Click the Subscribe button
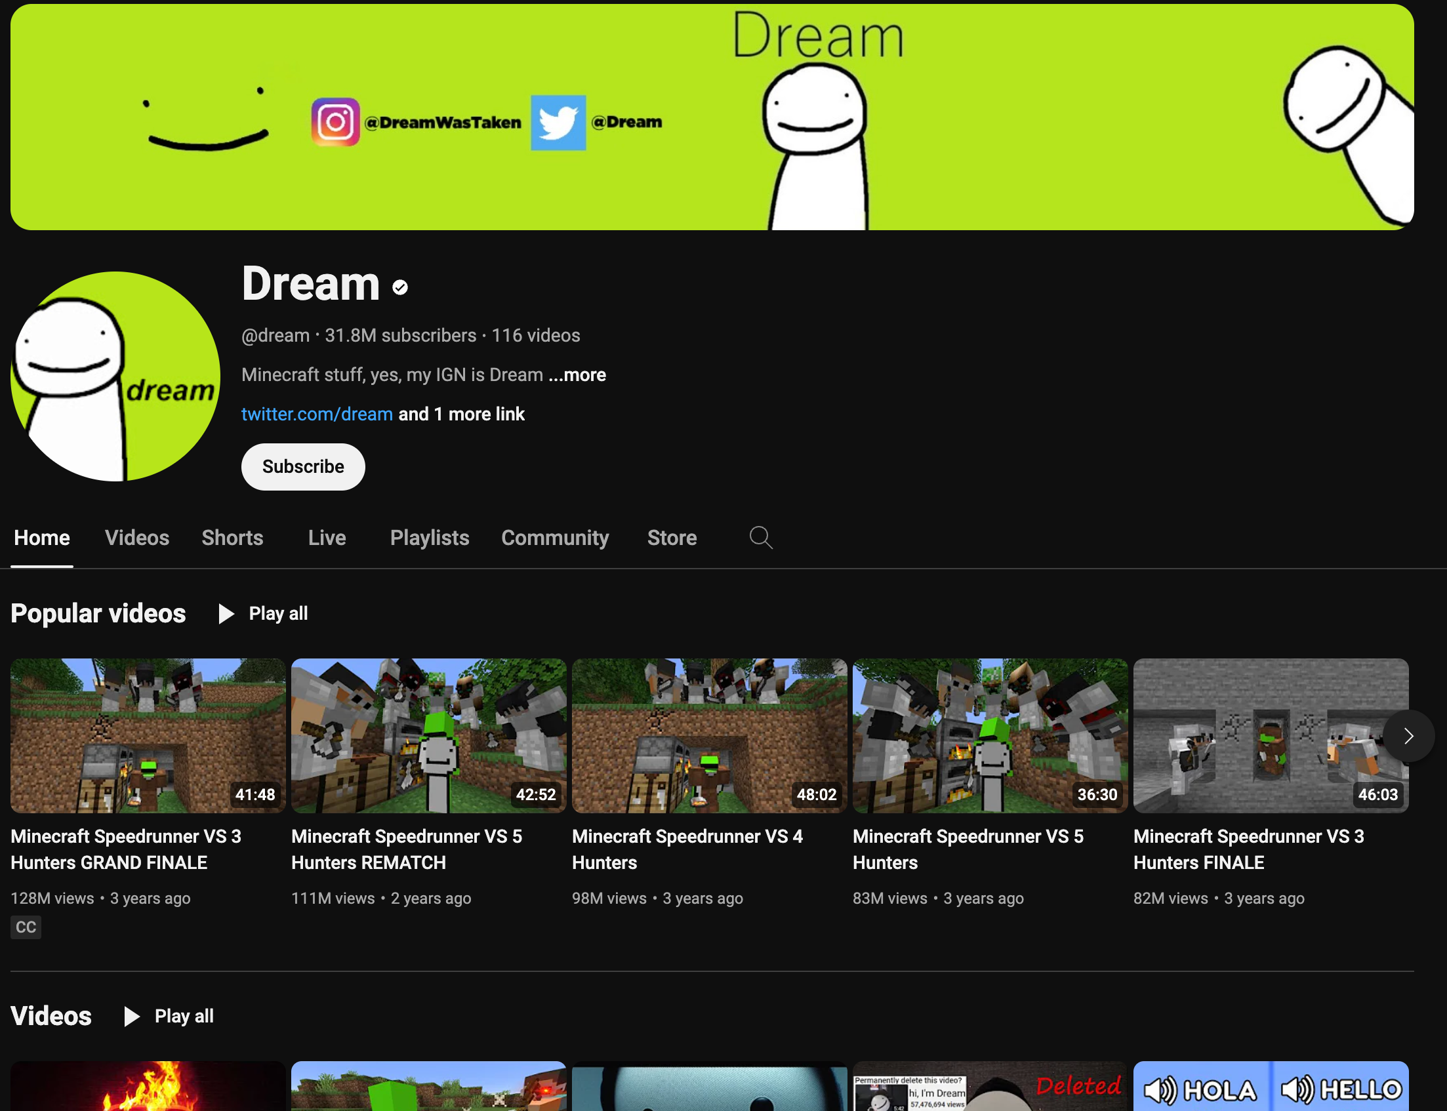 tap(303, 466)
